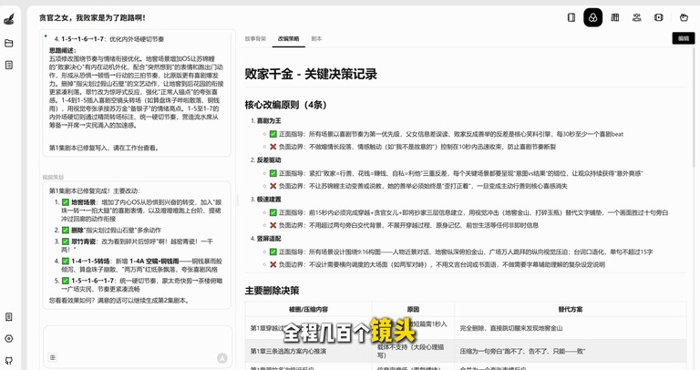Open settings hexagon icon in left sidebar
Image resolution: width=700 pixels, height=370 pixels.
9,339
